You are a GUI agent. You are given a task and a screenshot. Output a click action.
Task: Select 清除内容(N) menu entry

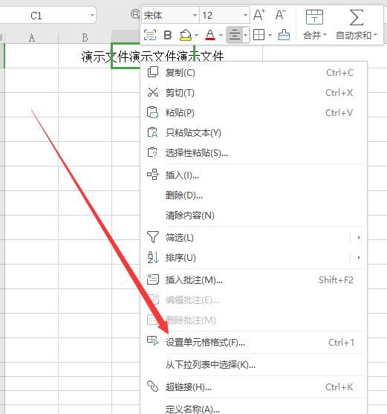(x=253, y=216)
